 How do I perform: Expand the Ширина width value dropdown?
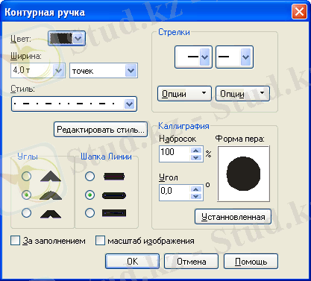pyautogui.click(x=59, y=71)
